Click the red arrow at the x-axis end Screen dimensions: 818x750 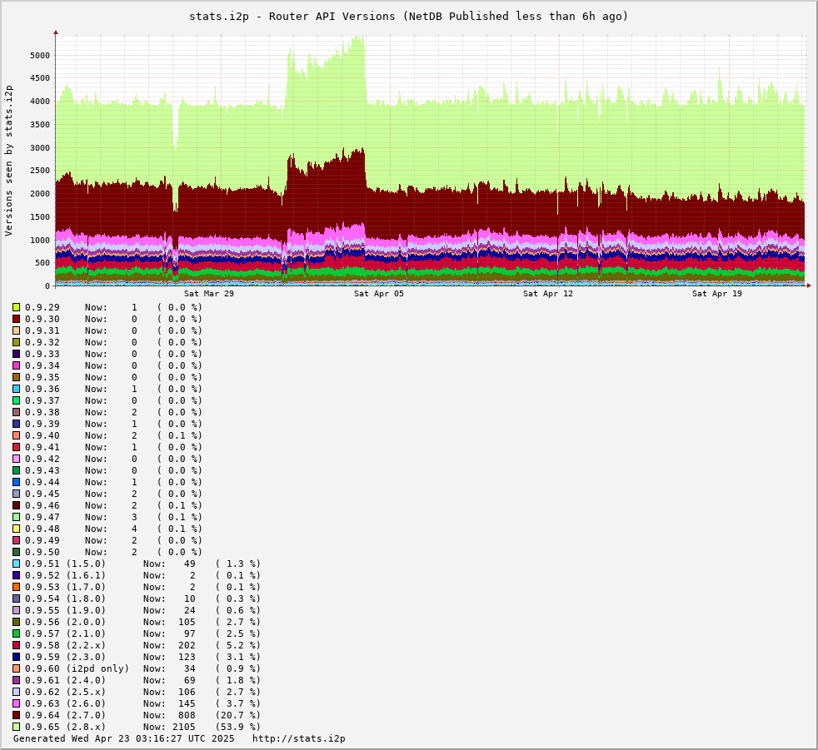[x=809, y=286]
